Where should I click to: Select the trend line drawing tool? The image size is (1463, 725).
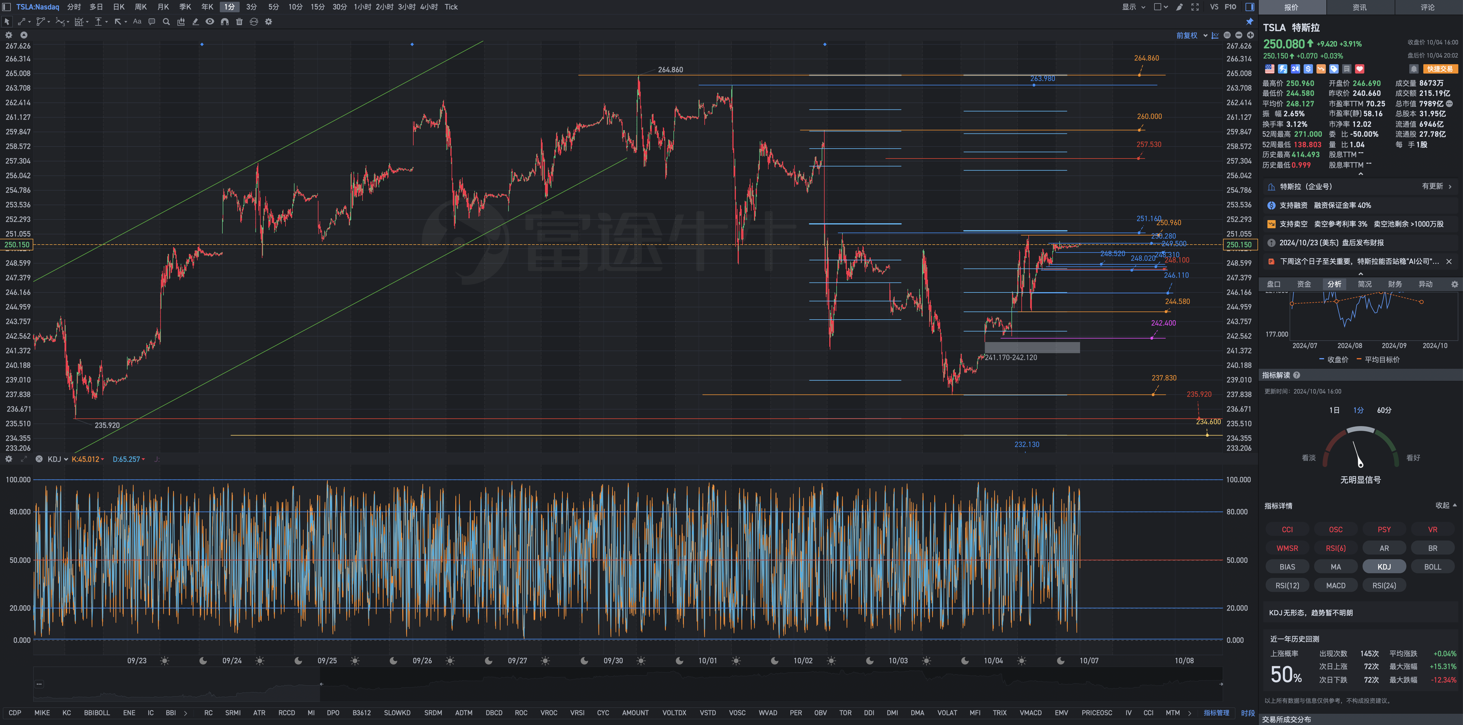tap(22, 22)
